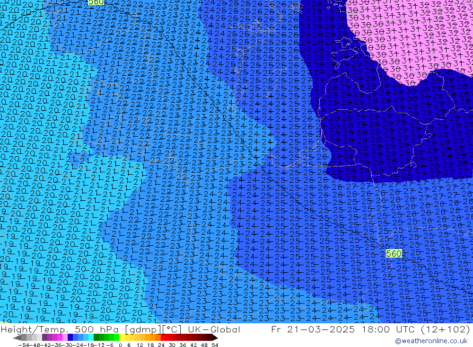Click the '[°C]' unit label
This screenshot has height=347, width=473.
(172, 329)
